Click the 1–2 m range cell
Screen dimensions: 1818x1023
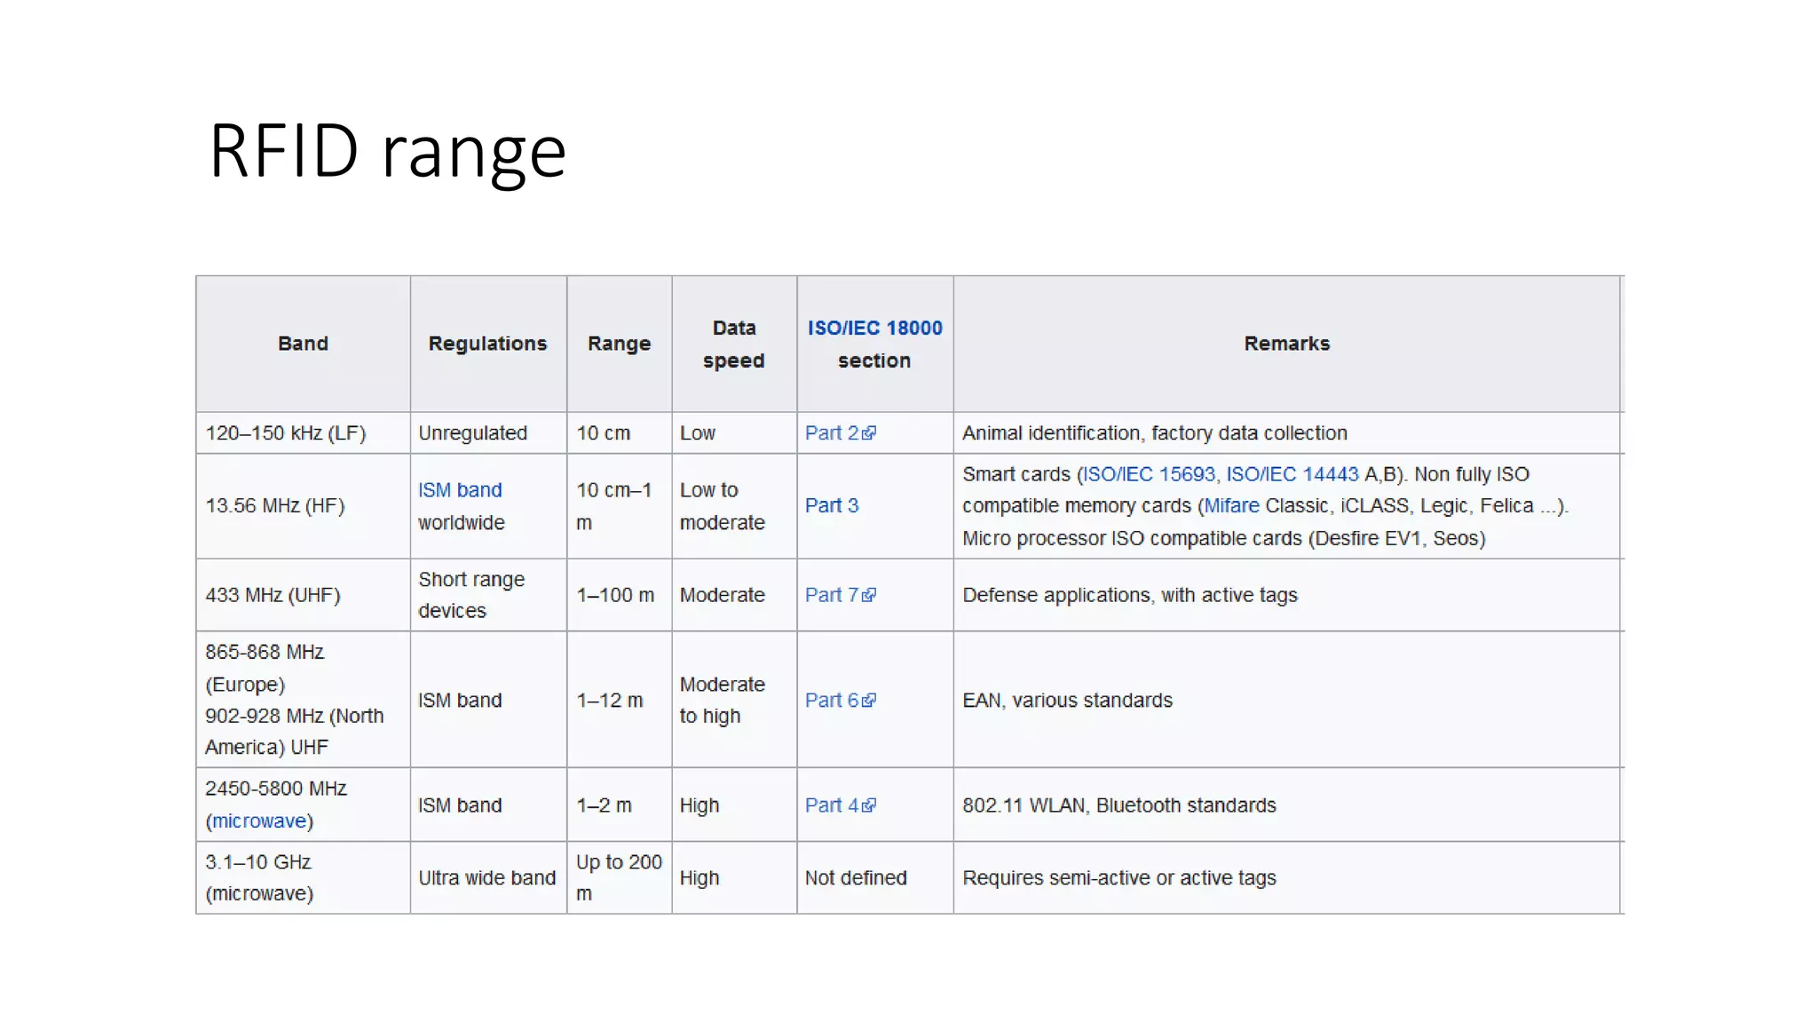point(620,805)
